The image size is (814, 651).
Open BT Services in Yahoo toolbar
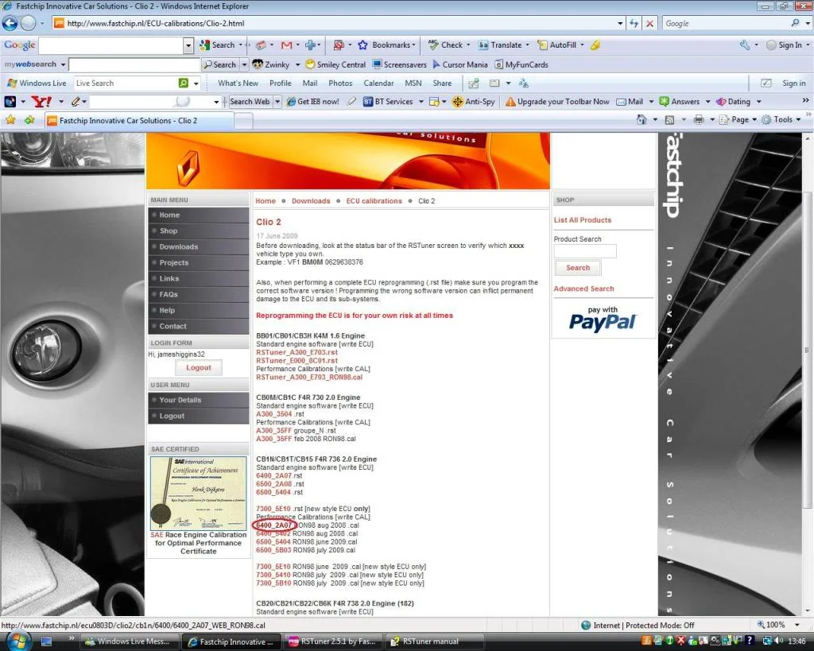[388, 102]
